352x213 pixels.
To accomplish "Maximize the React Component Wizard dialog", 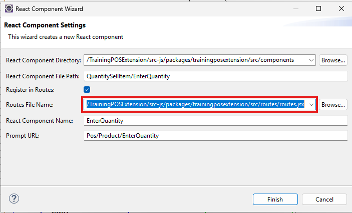I will coord(318,8).
